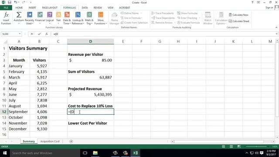279x157 pixels.
Task: Click the formula bar input field
Action: pyautogui.click(x=163, y=34)
